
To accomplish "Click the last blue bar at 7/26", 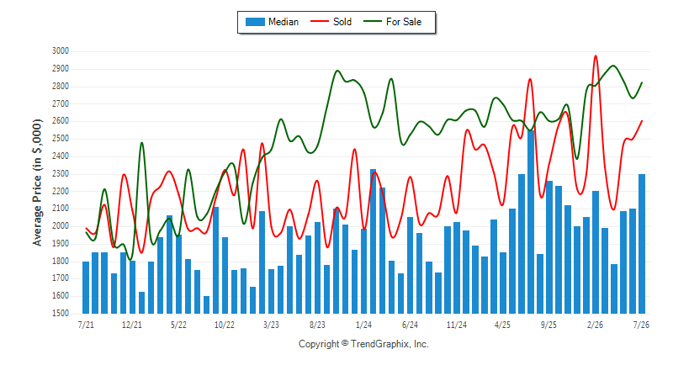I will [x=642, y=244].
